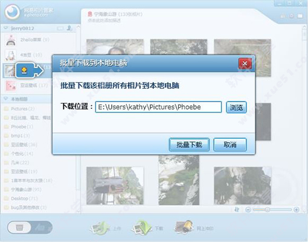Collapse the local albums section
The width and height of the screenshot is (308, 242).
coord(5,99)
